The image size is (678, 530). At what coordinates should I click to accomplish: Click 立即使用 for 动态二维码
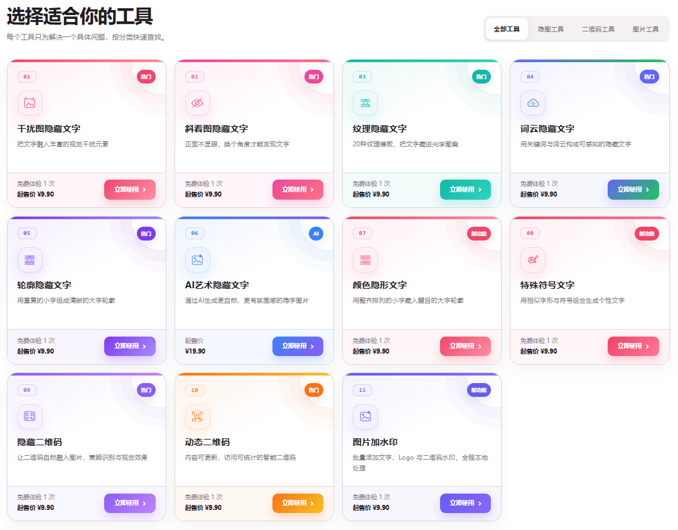pos(298,503)
